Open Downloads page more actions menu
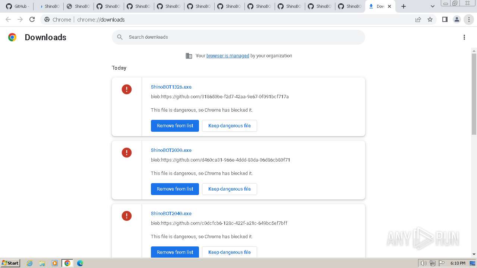477x268 pixels. [464, 37]
